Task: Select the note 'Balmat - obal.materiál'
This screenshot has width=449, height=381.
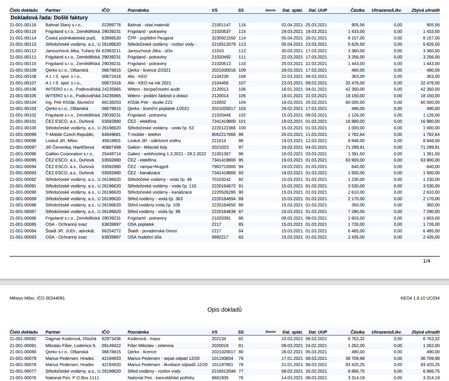Action: 148,25
